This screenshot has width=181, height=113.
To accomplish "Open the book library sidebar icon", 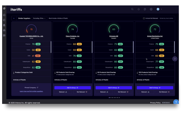I will pyautogui.click(x=4, y=35).
